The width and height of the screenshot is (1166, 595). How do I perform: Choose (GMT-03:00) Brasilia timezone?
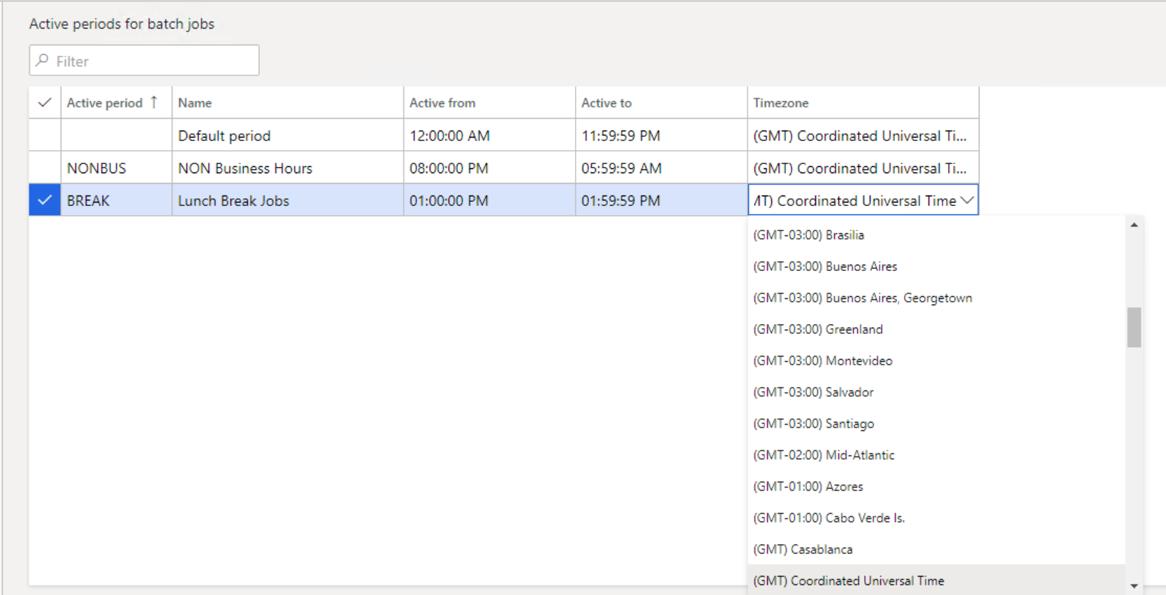click(x=936, y=235)
